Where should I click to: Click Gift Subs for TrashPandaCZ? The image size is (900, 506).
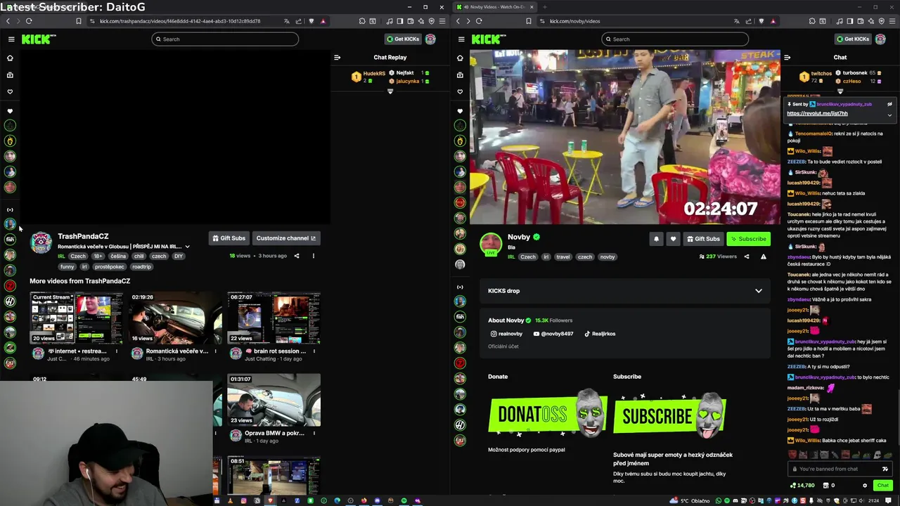click(229, 238)
